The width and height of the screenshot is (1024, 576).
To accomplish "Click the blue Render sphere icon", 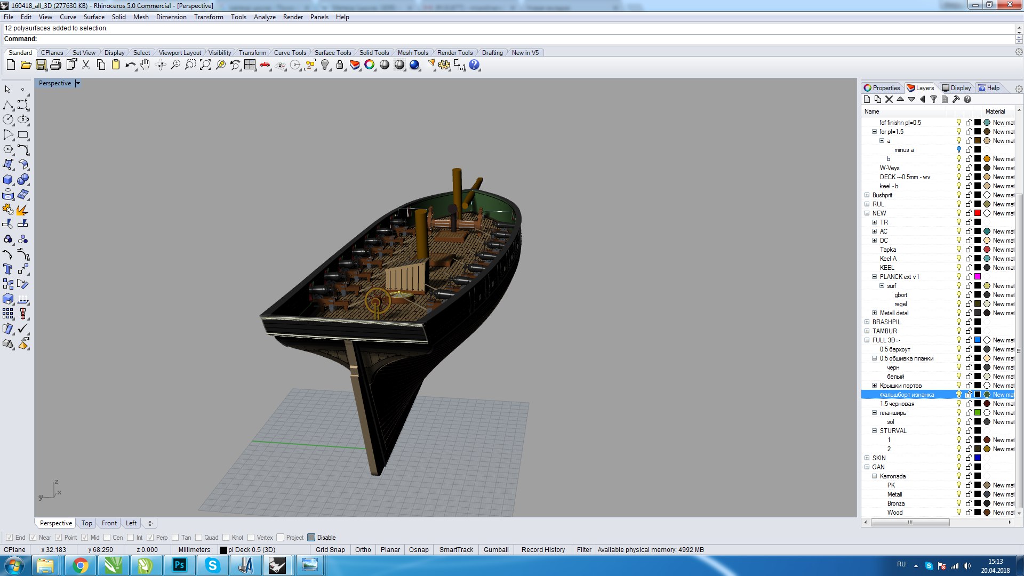I will 414,65.
